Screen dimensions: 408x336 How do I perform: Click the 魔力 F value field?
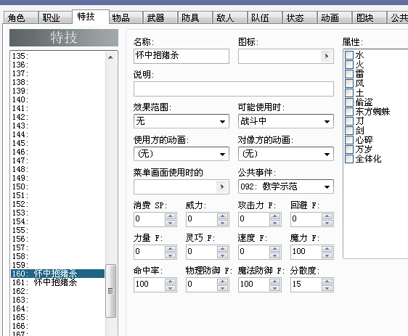(x=306, y=252)
